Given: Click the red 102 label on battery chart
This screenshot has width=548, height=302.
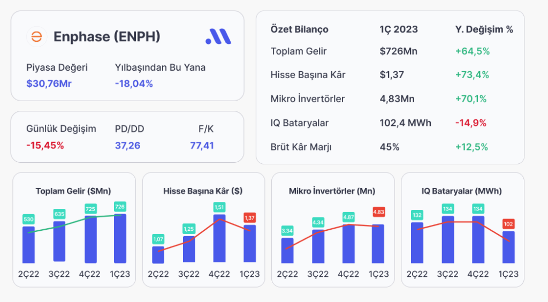Looking at the screenshot, I should click(x=508, y=224).
